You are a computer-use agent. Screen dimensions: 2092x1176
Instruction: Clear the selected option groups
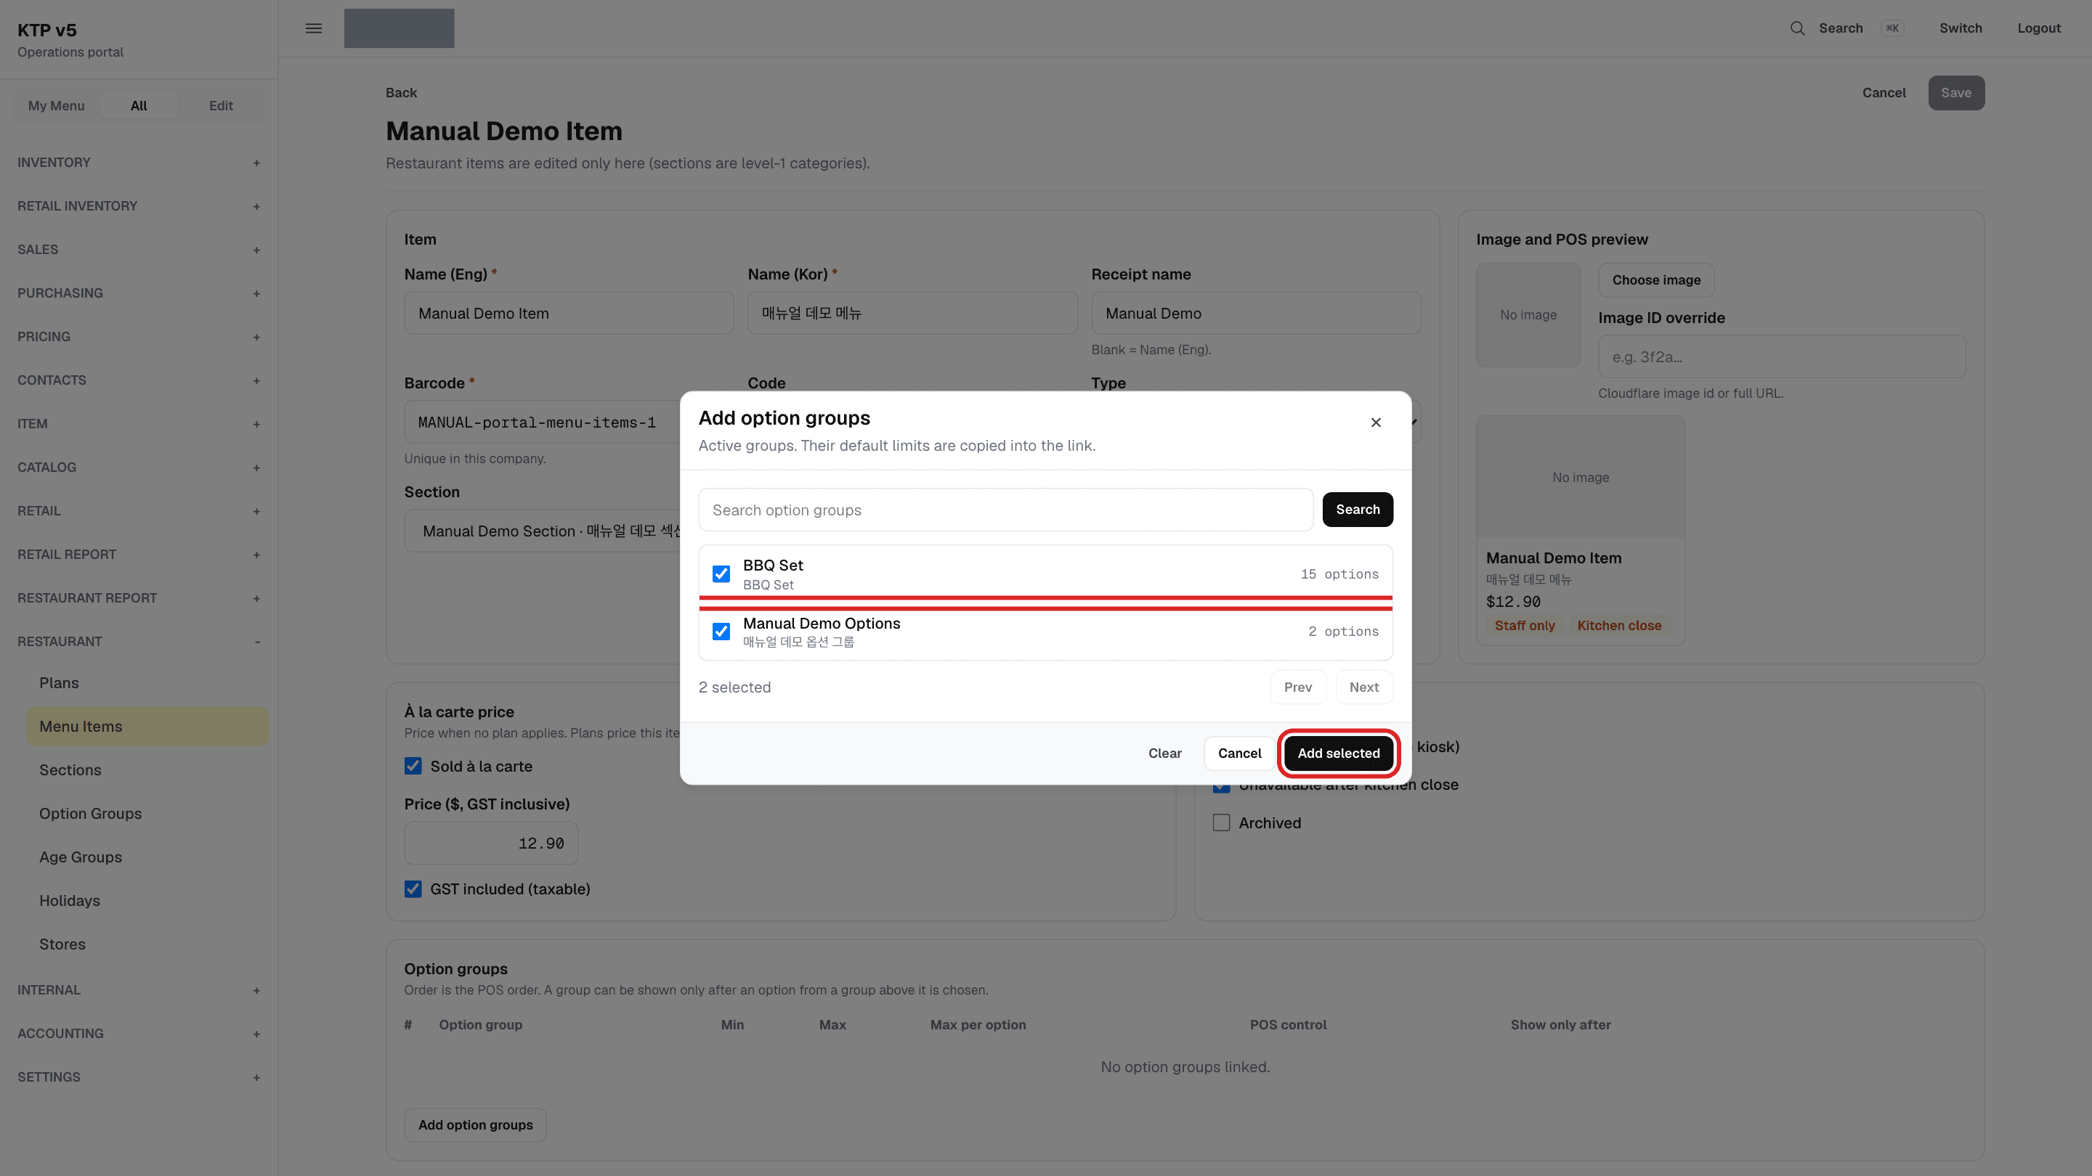point(1164,754)
